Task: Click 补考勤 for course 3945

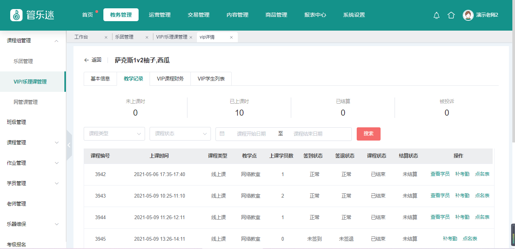Action: pos(449,239)
